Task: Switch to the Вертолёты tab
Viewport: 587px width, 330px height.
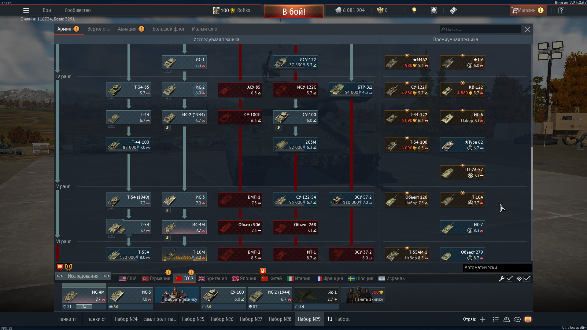Action: tap(99, 29)
